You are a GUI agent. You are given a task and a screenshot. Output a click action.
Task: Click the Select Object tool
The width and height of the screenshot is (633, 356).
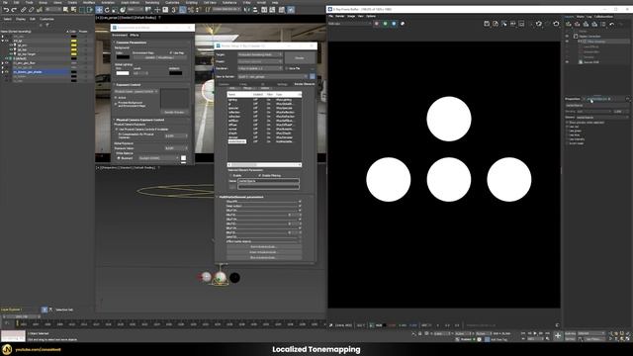(65, 10)
